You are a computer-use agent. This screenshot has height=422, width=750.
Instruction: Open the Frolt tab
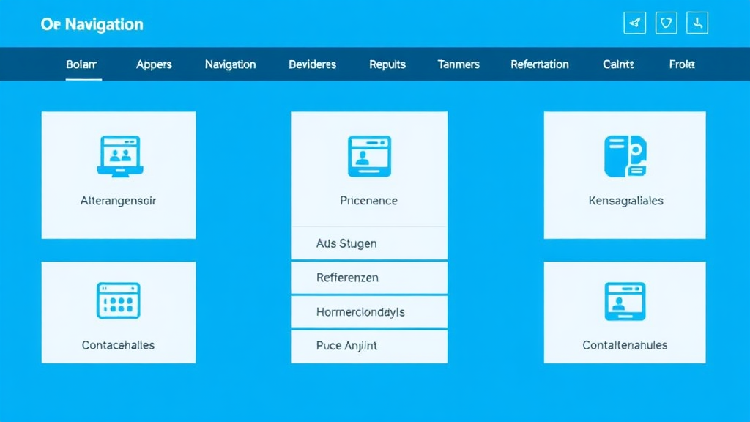tap(682, 64)
